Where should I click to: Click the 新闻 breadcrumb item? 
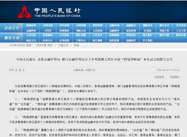[76, 45]
